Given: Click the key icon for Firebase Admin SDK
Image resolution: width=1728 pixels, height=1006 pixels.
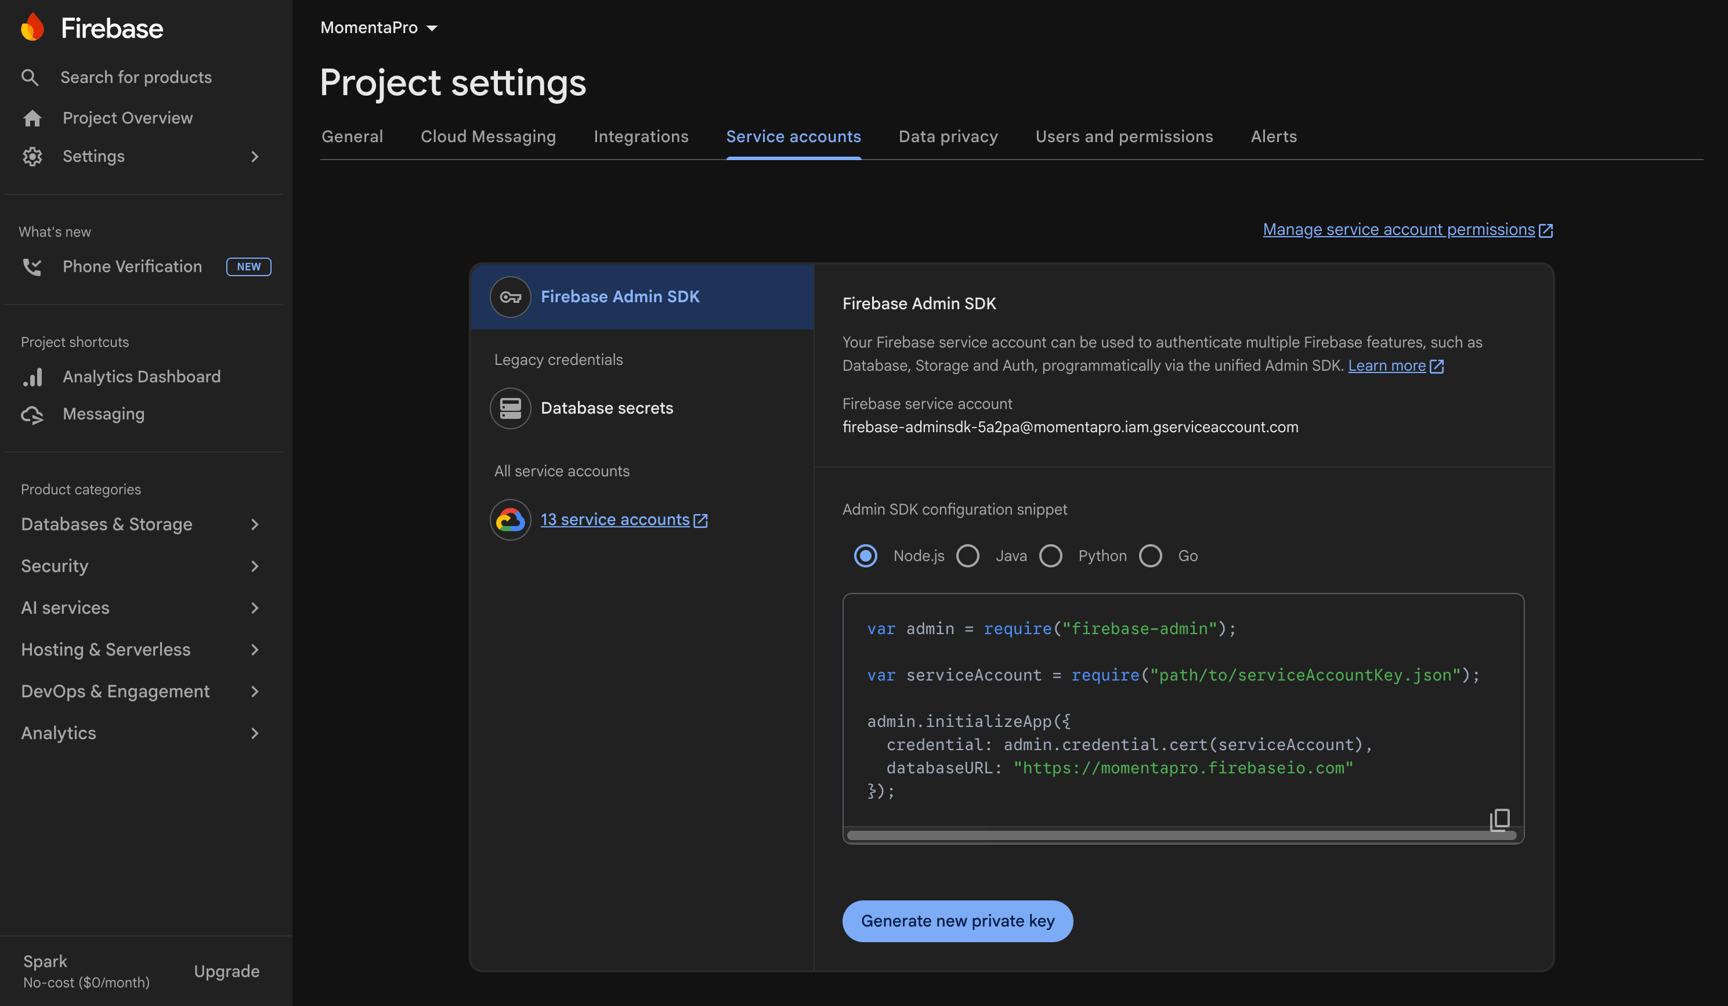Looking at the screenshot, I should click(x=510, y=297).
